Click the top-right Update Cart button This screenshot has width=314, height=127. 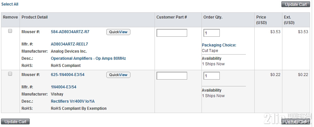coord(295,5)
